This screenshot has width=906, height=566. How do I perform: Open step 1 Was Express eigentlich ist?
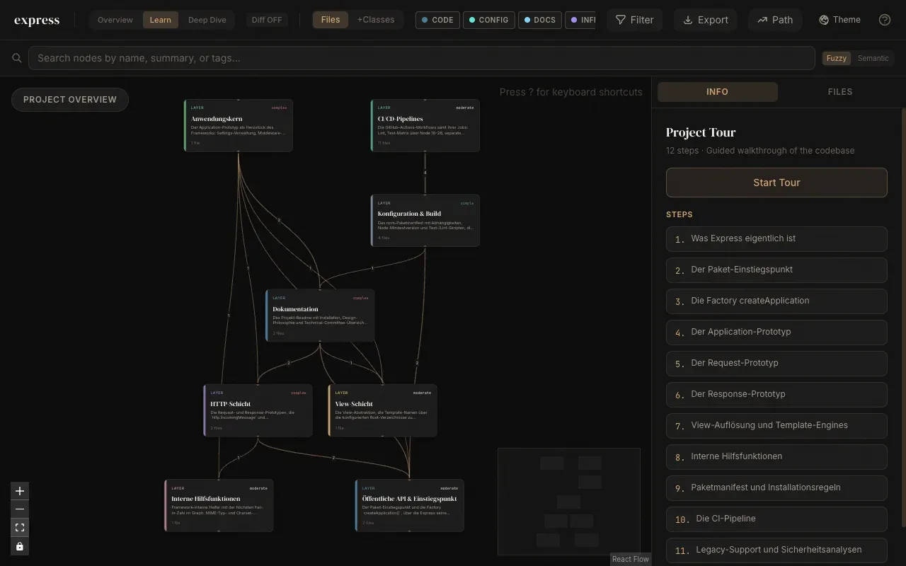(776, 239)
